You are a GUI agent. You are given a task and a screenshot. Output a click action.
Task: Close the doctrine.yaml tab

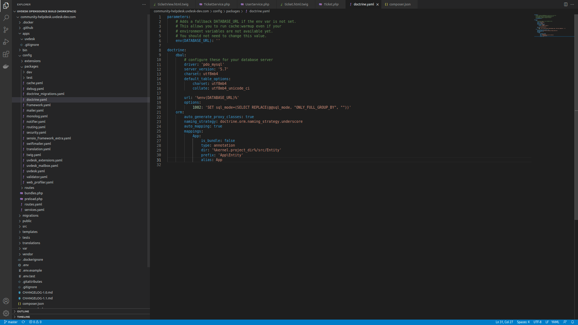click(378, 5)
